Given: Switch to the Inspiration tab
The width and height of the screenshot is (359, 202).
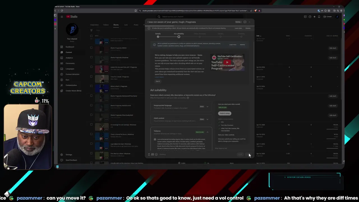Looking at the screenshot, I should click(x=95, y=25).
